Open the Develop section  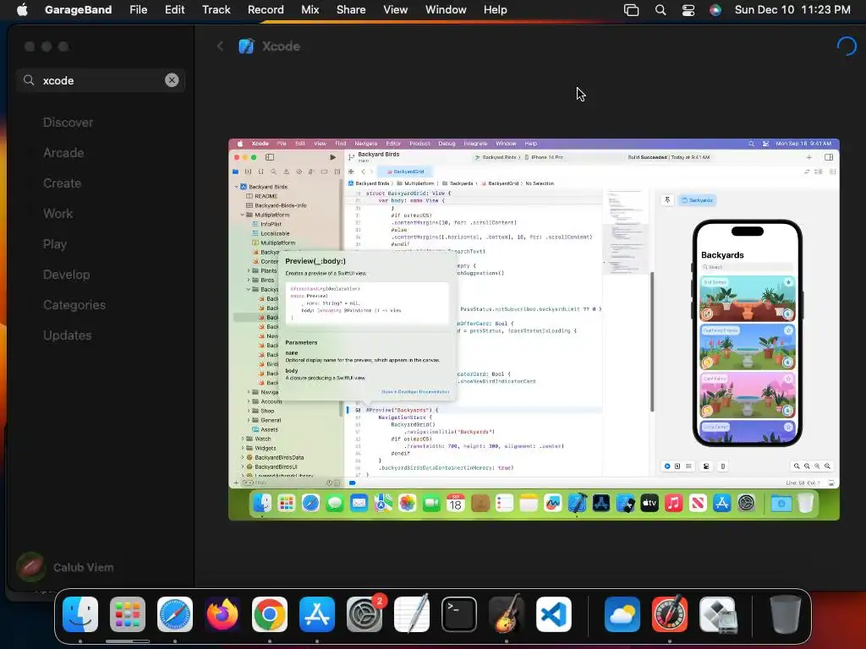pos(66,275)
